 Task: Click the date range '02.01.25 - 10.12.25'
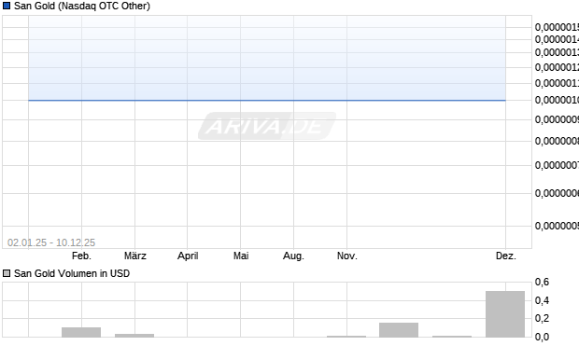(51, 242)
